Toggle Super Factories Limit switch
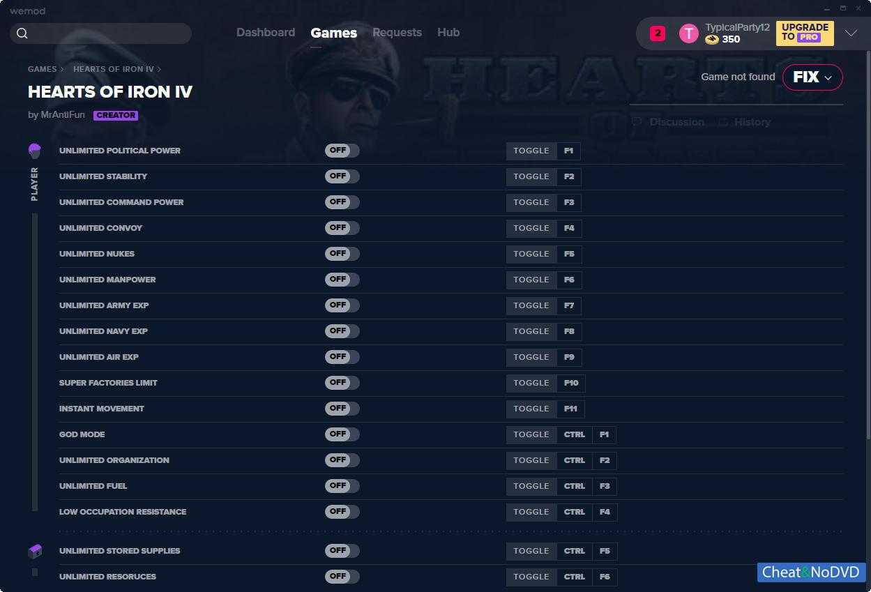The width and height of the screenshot is (871, 592). point(342,383)
